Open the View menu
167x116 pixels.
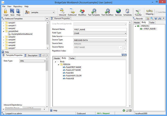(x=9, y=6)
